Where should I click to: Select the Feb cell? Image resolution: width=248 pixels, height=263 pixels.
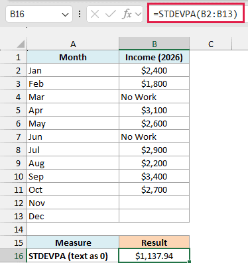click(x=73, y=83)
